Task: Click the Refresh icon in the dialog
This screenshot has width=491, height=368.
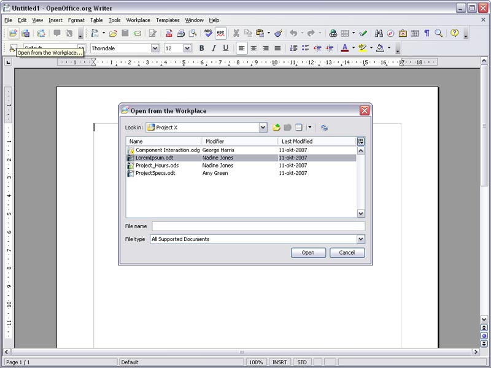Action: pos(325,128)
